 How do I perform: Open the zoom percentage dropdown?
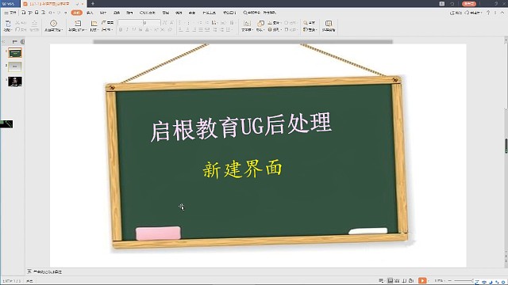pyautogui.click(x=440, y=281)
